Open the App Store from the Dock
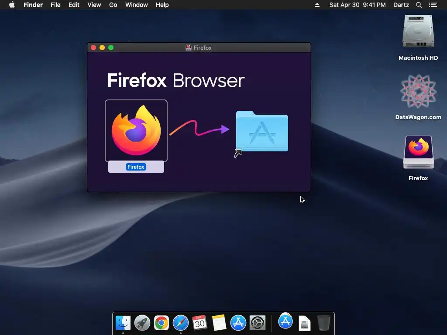The width and height of the screenshot is (447, 335). pyautogui.click(x=238, y=323)
